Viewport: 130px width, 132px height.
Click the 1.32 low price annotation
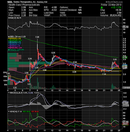click(x=15, y=87)
